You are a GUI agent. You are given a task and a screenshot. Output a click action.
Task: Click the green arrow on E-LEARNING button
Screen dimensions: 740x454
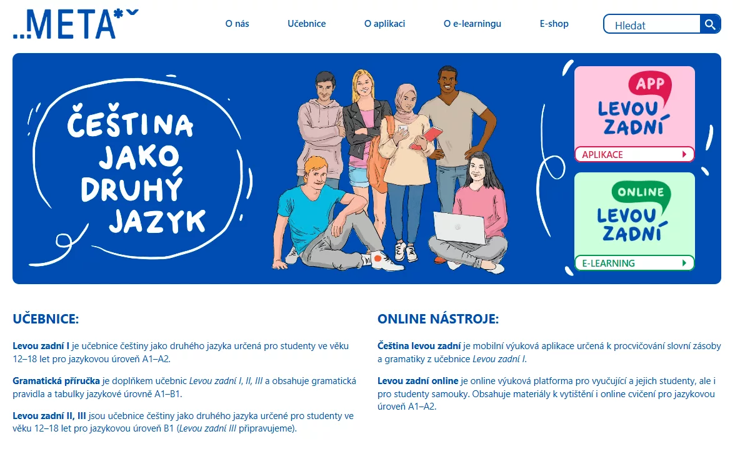[x=684, y=263]
